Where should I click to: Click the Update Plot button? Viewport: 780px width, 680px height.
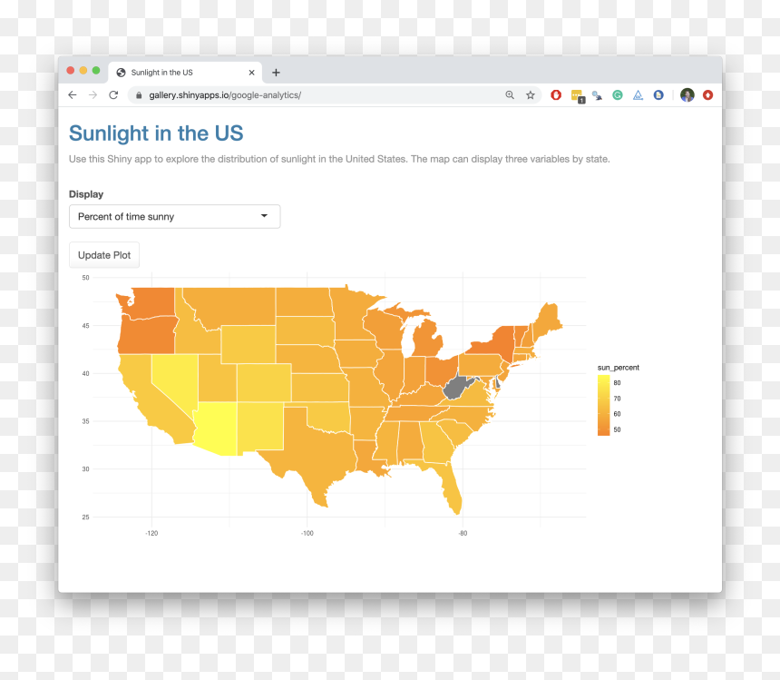(104, 255)
